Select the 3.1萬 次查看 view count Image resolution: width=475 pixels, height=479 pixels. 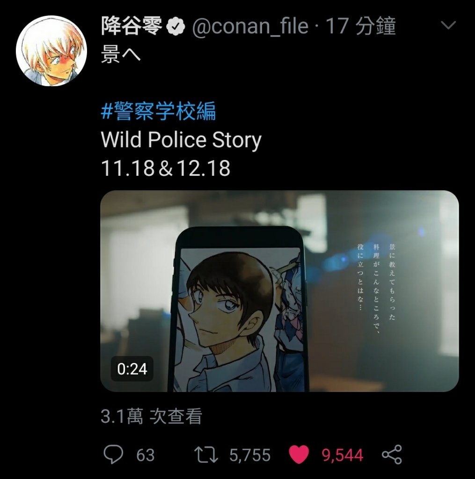coord(151,416)
